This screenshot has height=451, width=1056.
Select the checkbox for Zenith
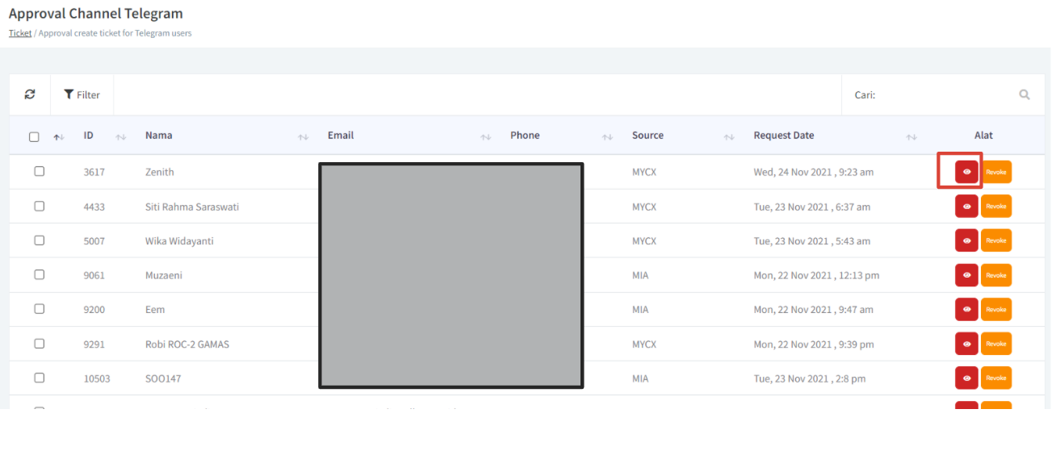[x=39, y=171]
